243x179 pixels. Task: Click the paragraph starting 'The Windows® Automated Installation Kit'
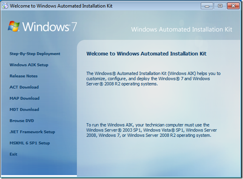pos(153,79)
